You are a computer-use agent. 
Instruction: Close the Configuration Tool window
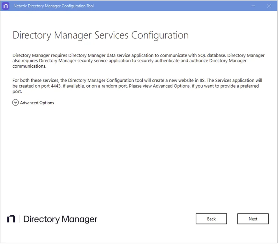coord(269,6)
